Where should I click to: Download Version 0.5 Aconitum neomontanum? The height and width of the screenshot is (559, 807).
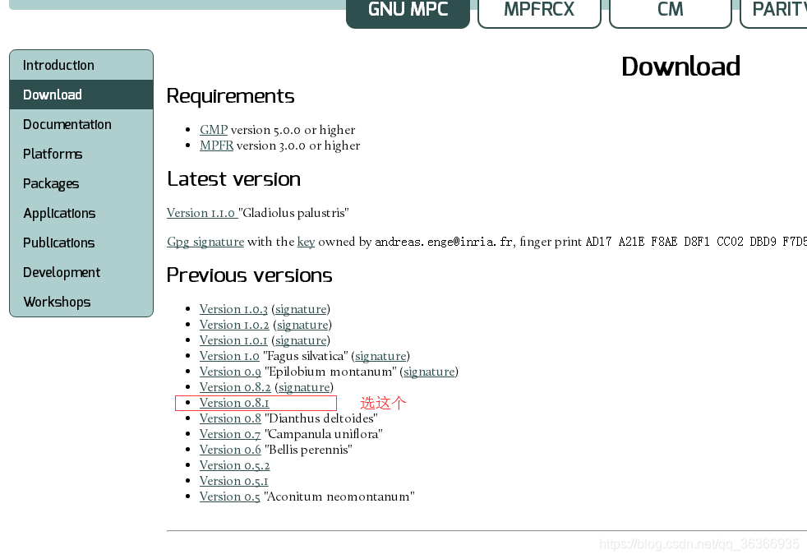229,497
